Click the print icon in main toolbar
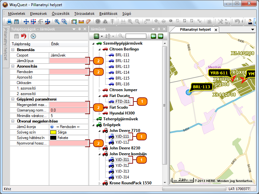Image resolution: width=259 pixels, height=194 pixels. point(9,22)
